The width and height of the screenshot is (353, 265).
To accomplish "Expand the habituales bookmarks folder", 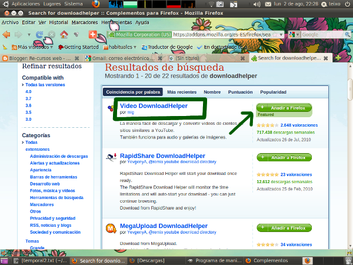I will 120,47.
